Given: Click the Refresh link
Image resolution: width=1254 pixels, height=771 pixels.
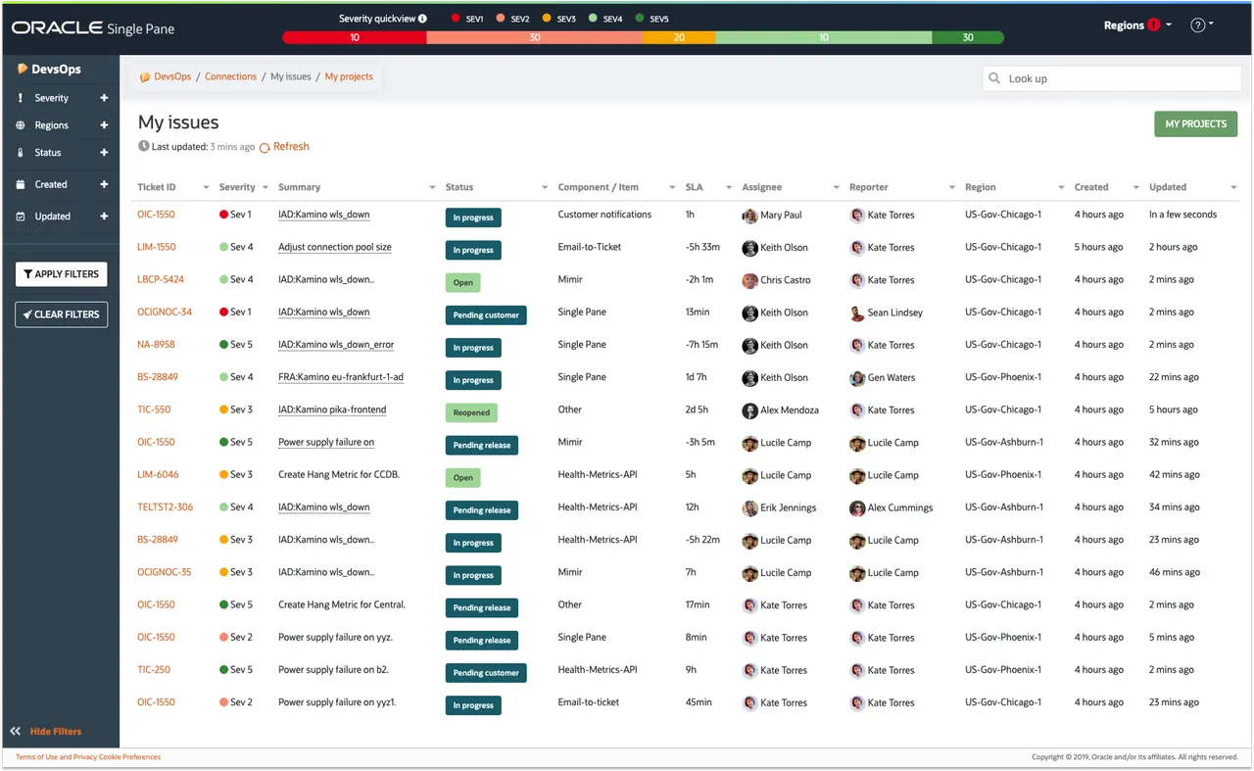Looking at the screenshot, I should pos(291,147).
